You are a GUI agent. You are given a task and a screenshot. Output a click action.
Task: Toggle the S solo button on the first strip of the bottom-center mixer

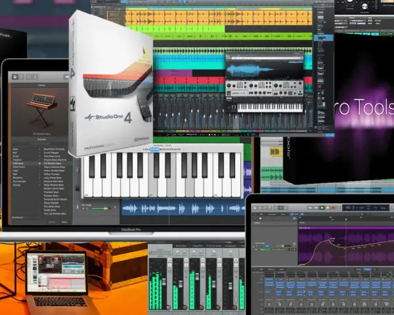pos(169,265)
